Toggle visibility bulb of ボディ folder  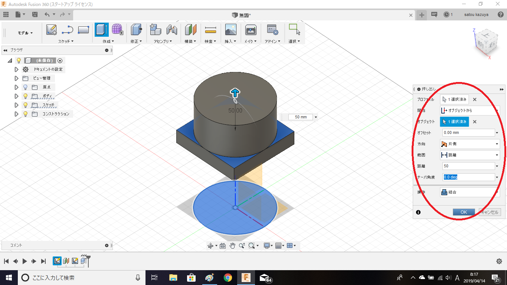pos(26,96)
